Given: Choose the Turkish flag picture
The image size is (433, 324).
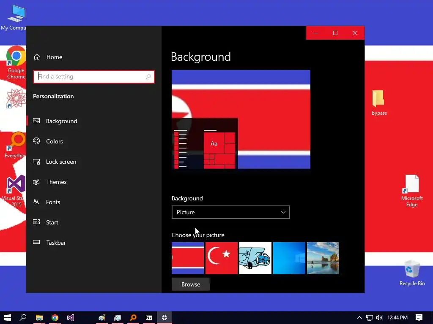Looking at the screenshot, I should [222, 258].
